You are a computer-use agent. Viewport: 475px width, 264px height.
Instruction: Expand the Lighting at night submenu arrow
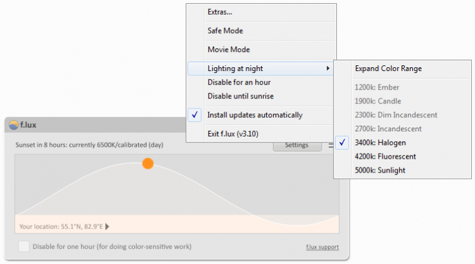327,69
